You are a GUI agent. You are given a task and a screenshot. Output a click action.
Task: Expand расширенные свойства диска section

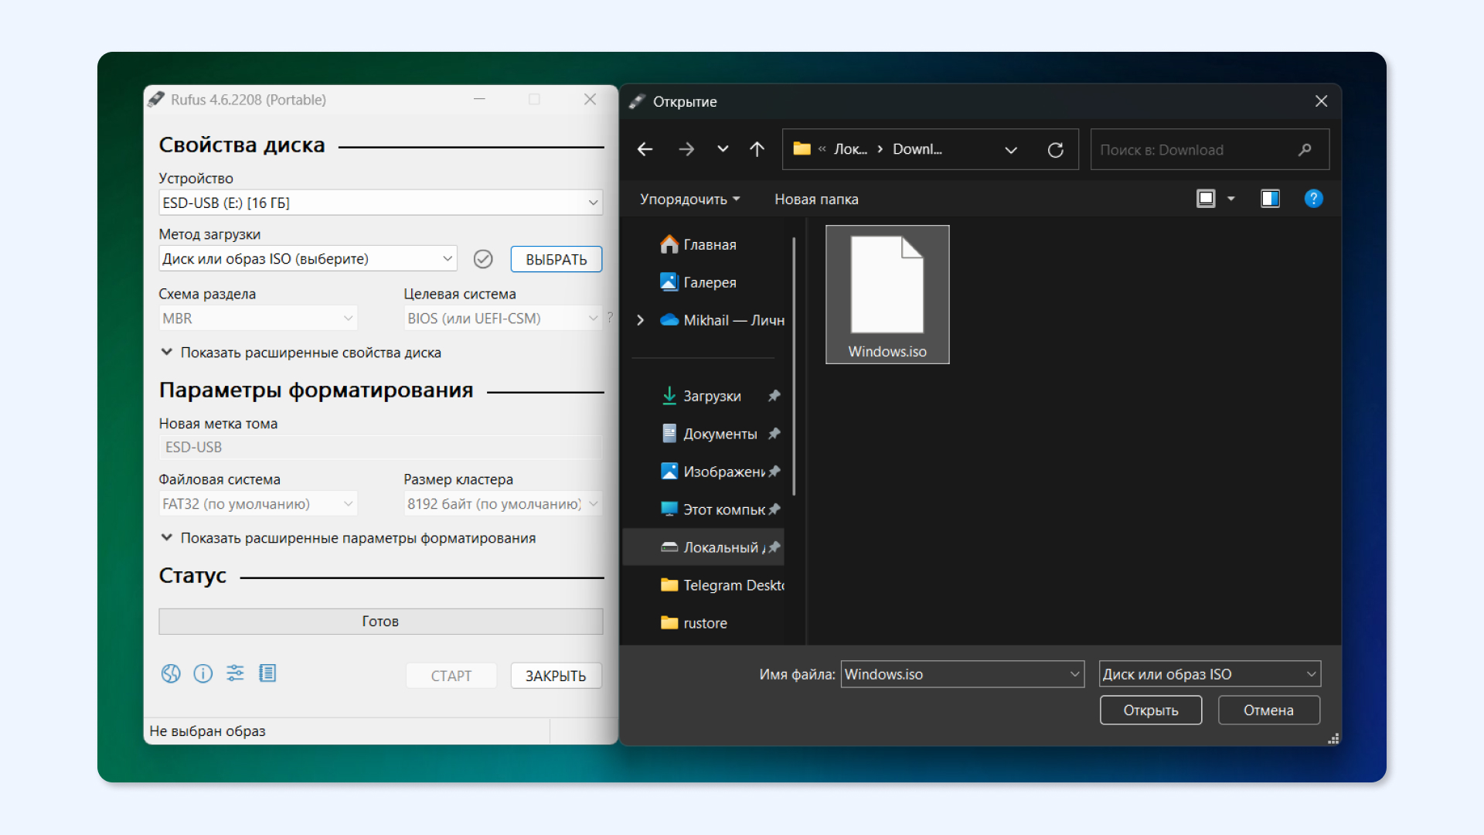(301, 353)
